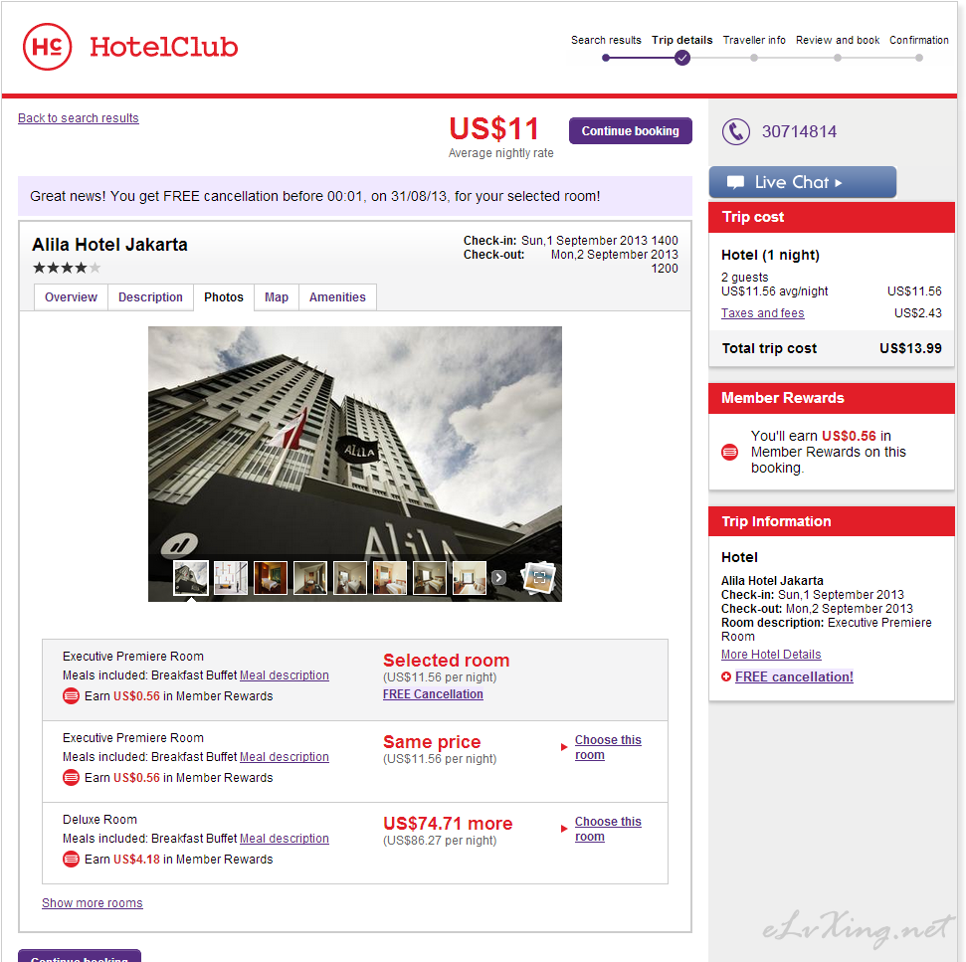Viewport: 966px width, 962px height.
Task: Open the Amenities tab
Action: coord(337,297)
